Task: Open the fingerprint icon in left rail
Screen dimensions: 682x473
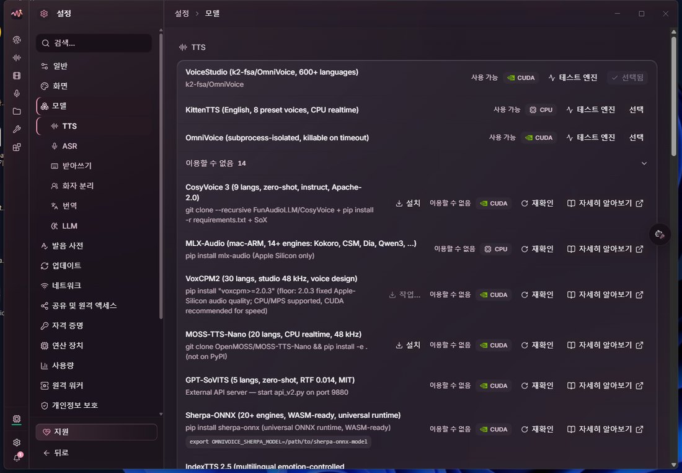Action: [x=17, y=40]
